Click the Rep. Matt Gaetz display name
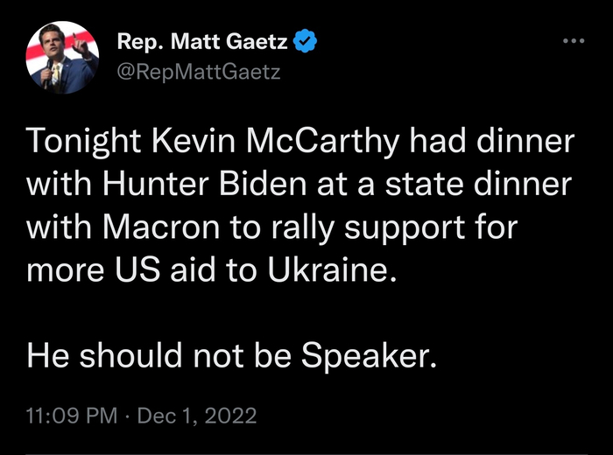 (204, 41)
